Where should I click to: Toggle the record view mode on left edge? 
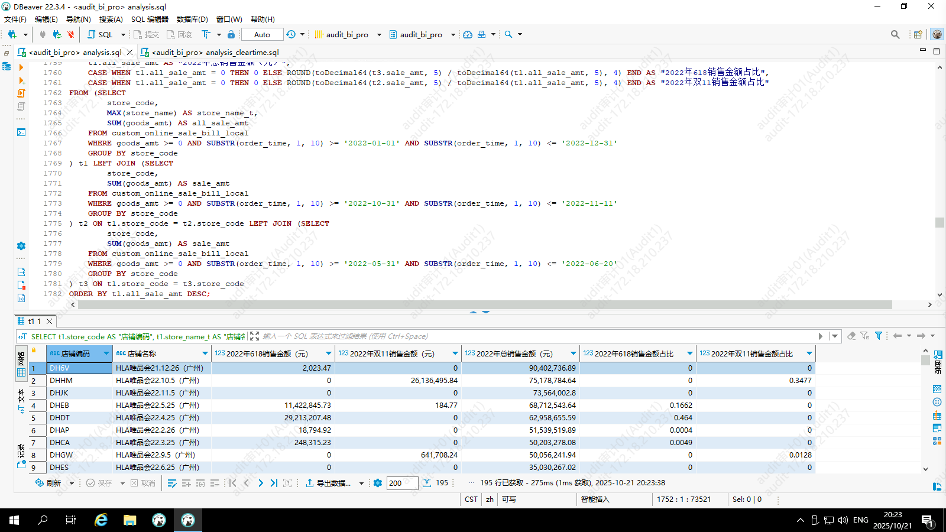[x=21, y=457]
